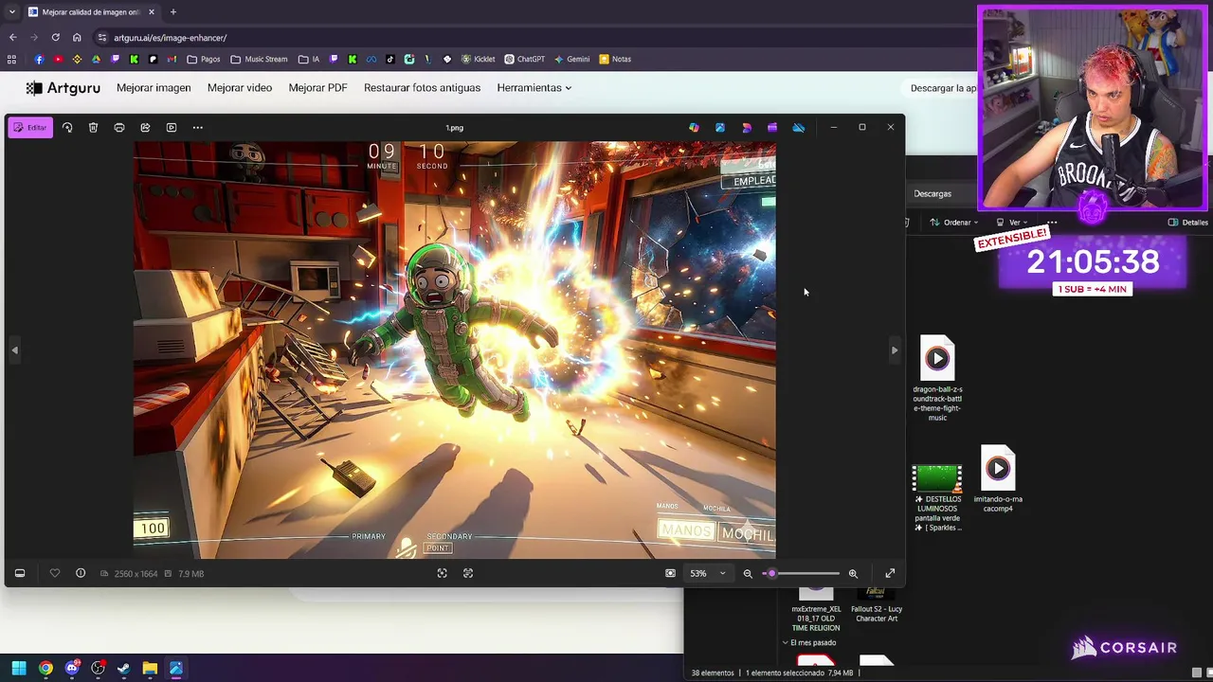This screenshot has height=682, width=1213.
Task: Click the zoom out magnifier
Action: [748, 573]
